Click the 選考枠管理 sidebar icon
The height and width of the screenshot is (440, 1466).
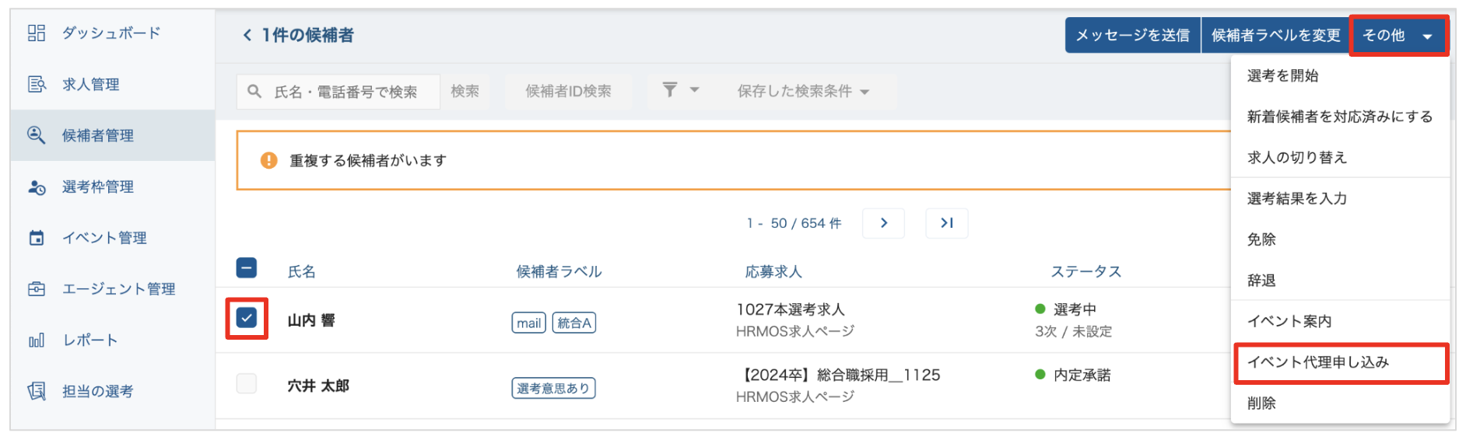(x=37, y=187)
